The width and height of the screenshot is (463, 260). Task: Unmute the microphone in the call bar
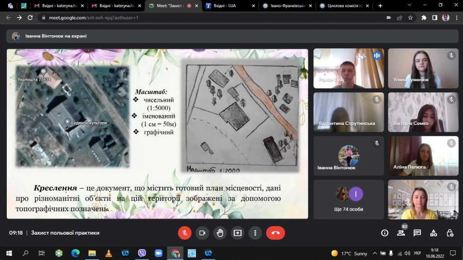click(184, 233)
